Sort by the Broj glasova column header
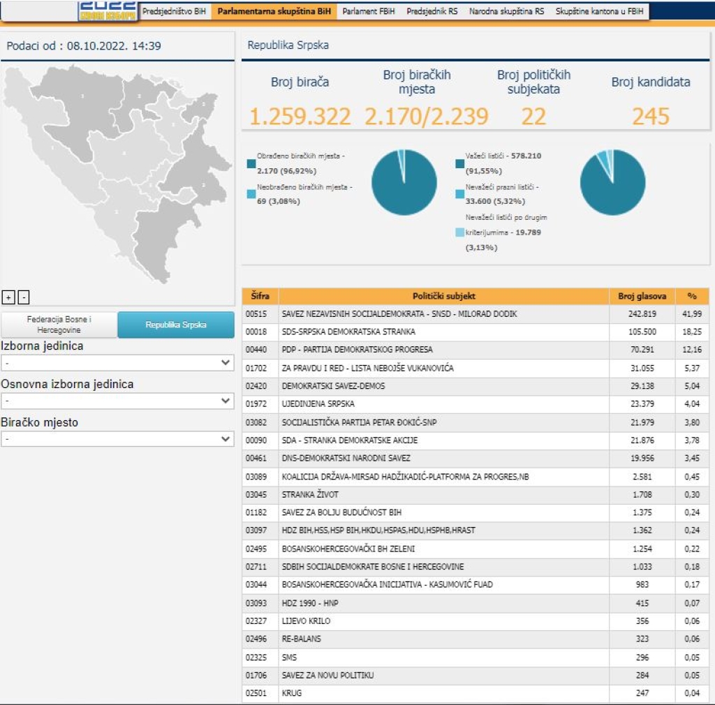 tap(642, 296)
